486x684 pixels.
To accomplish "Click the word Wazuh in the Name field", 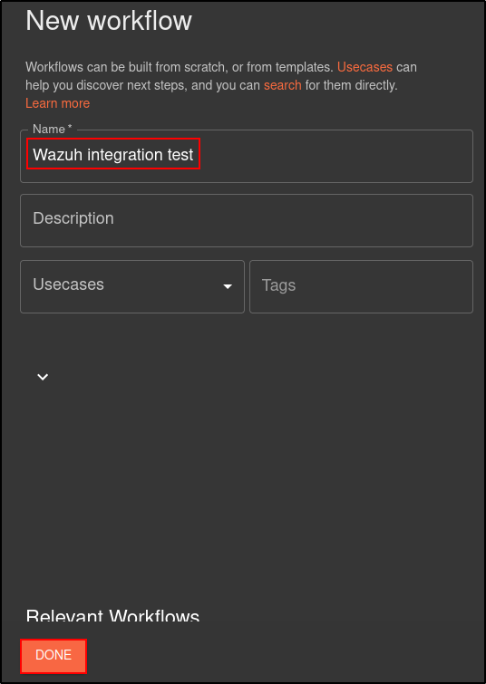I will click(58, 154).
